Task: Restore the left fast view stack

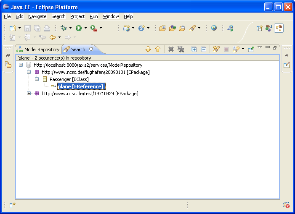Action: click(x=8, y=55)
